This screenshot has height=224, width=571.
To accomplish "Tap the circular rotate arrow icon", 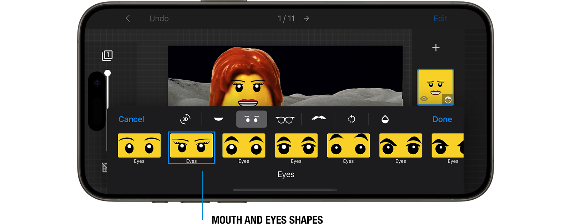I will [352, 119].
